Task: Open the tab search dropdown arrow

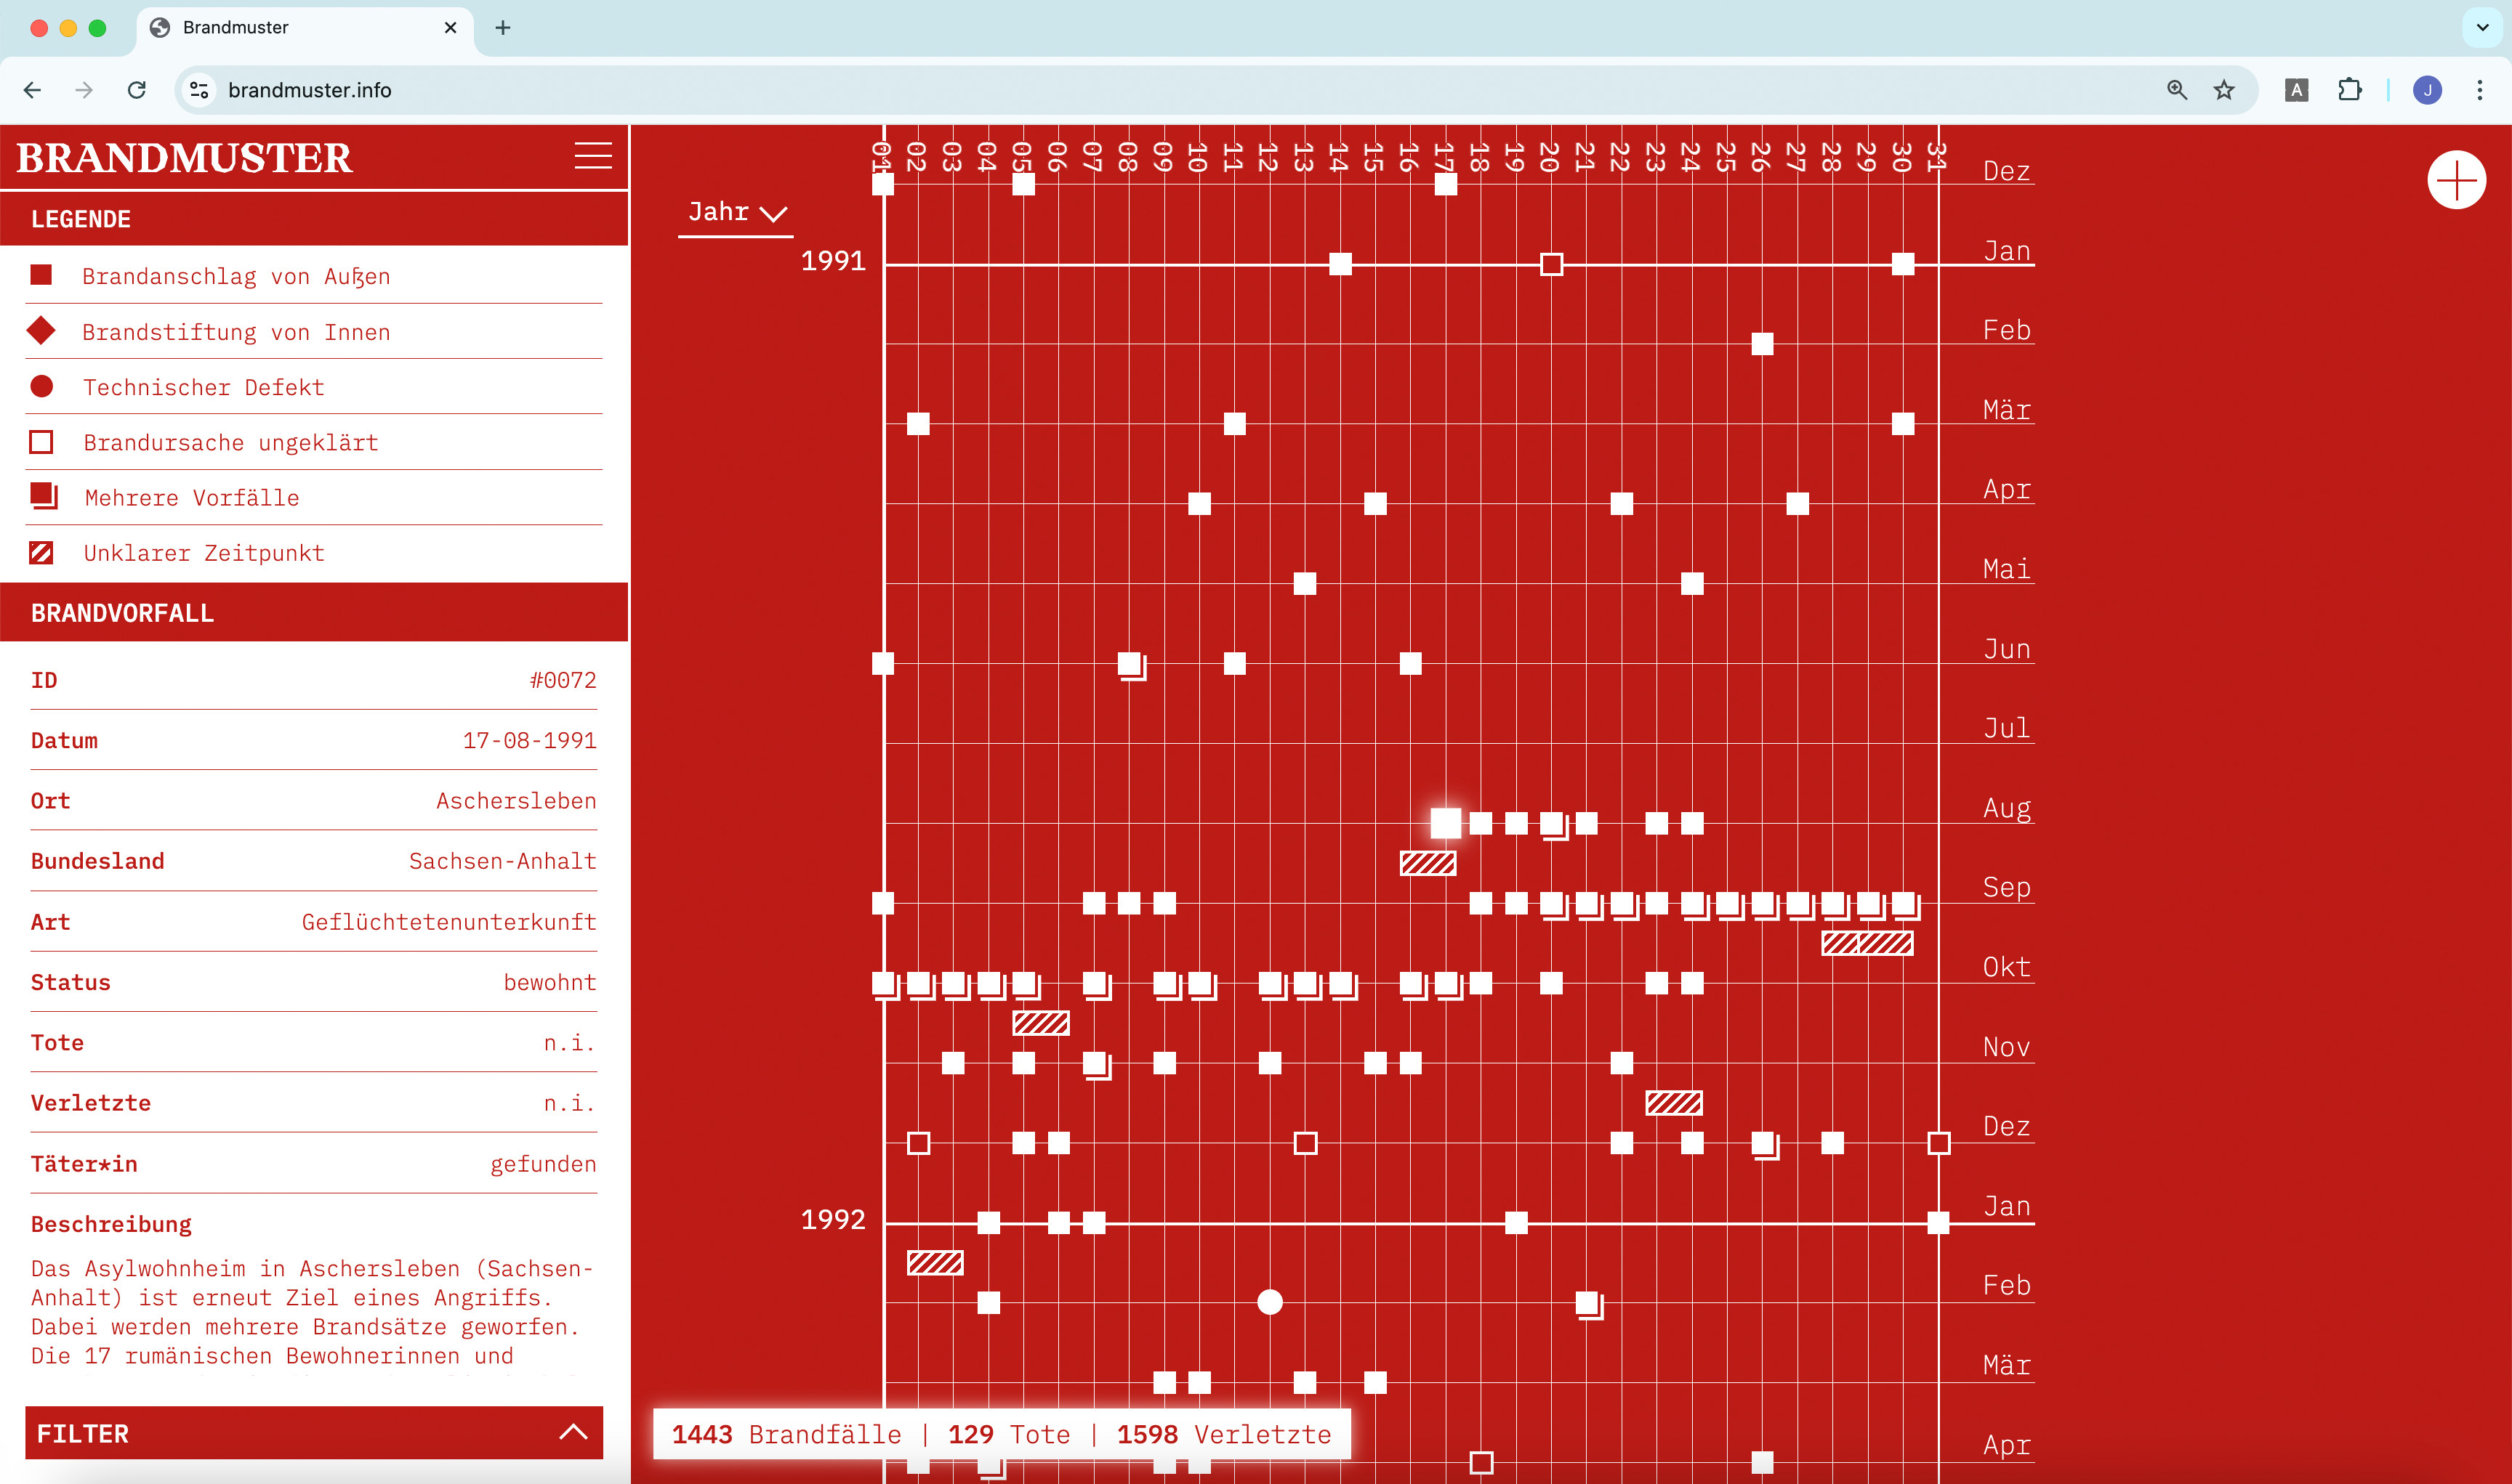Action: point(2482,27)
